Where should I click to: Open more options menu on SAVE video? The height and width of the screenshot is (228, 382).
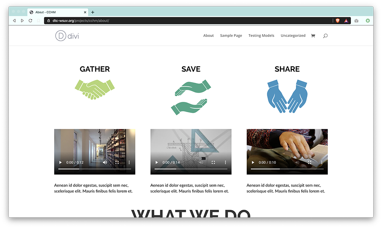pyautogui.click(x=225, y=162)
